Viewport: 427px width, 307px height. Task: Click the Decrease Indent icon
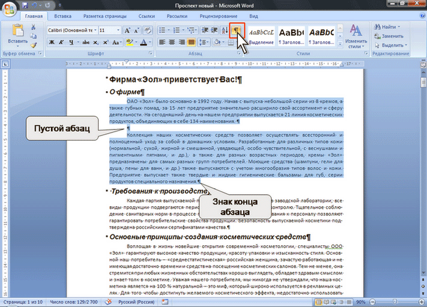(x=205, y=30)
